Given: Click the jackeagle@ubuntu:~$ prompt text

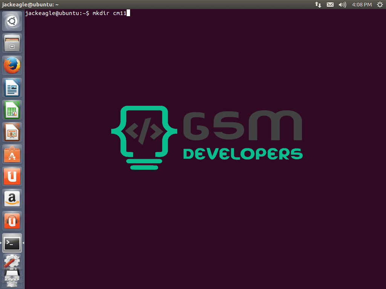Looking at the screenshot, I should [57, 13].
